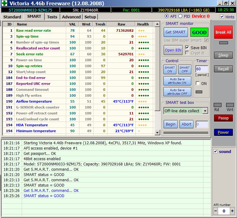
Task: Click the Get SMART button
Action: pyautogui.click(x=175, y=32)
